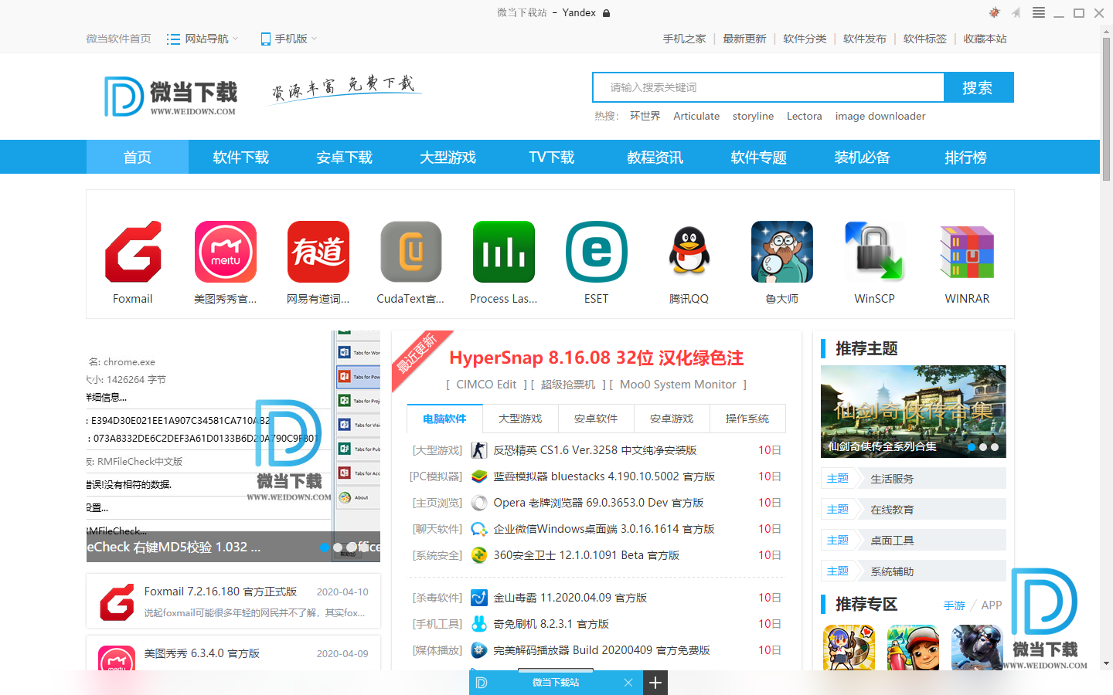Click the Foxmail 7.2.16.180 article icon

point(117,602)
